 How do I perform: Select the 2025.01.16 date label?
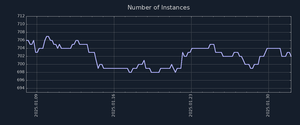tap(113, 105)
